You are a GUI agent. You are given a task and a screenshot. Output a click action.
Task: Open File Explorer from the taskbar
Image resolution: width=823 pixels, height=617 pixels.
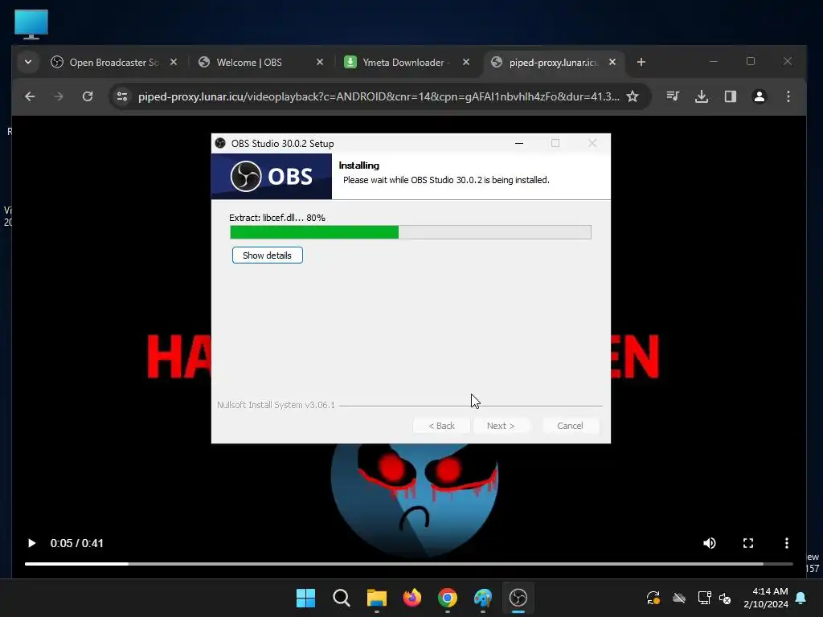[x=376, y=598]
